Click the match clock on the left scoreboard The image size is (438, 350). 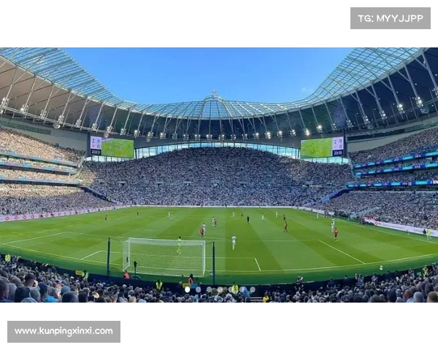point(95,152)
